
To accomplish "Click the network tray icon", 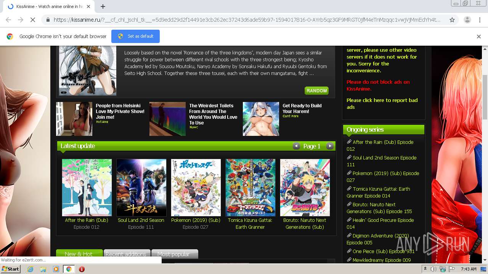I will click(443, 269).
